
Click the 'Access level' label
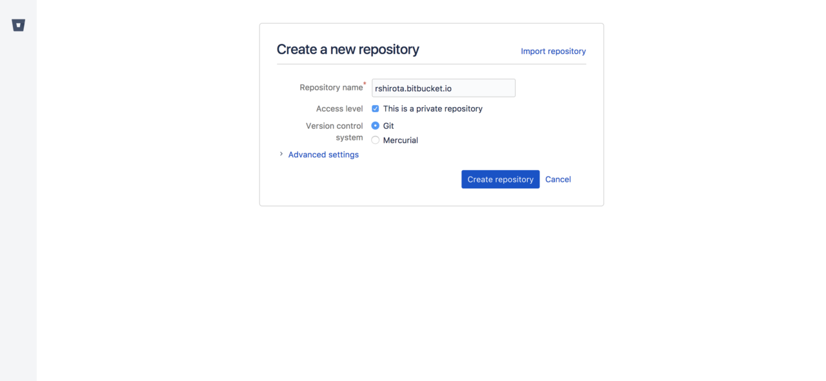point(339,108)
